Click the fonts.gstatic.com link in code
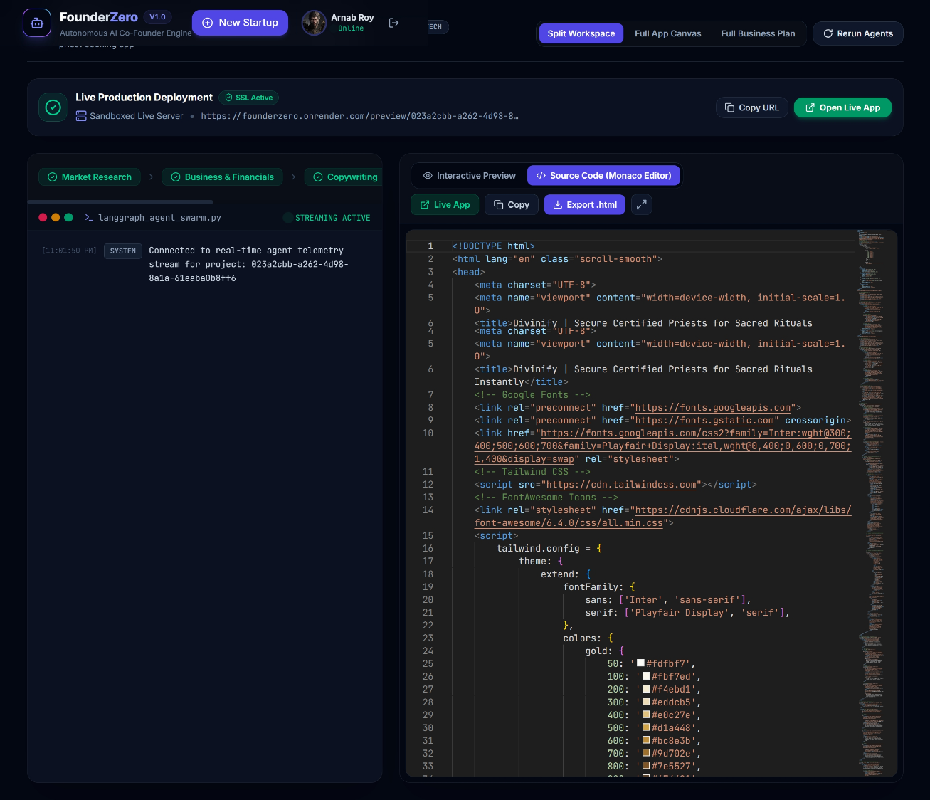 (x=704, y=421)
